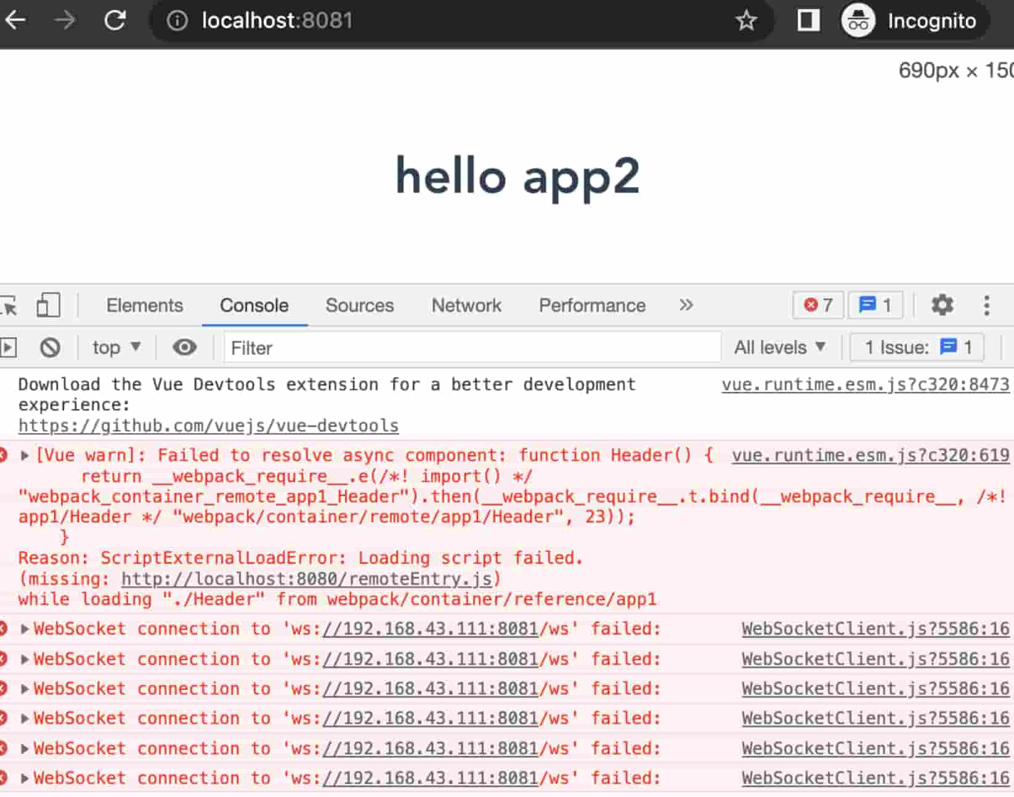The width and height of the screenshot is (1014, 797).
Task: Switch to the Performance tab
Action: [592, 305]
